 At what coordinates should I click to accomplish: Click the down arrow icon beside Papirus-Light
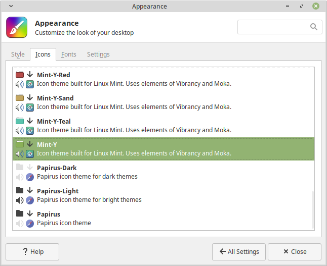tap(30, 190)
